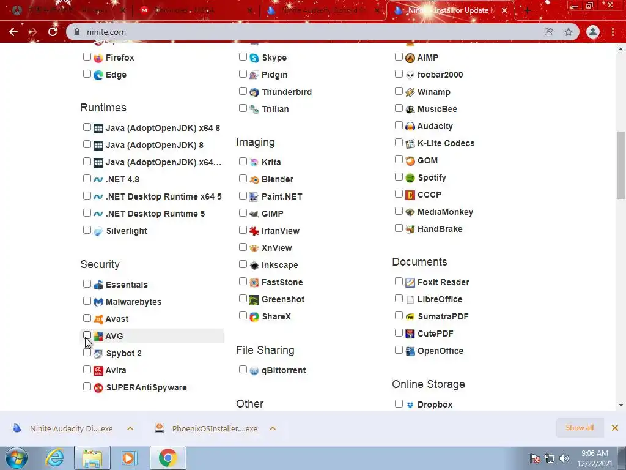This screenshot has height=470, width=626.
Task: Click the Audacity headphones icon
Action: pyautogui.click(x=410, y=126)
